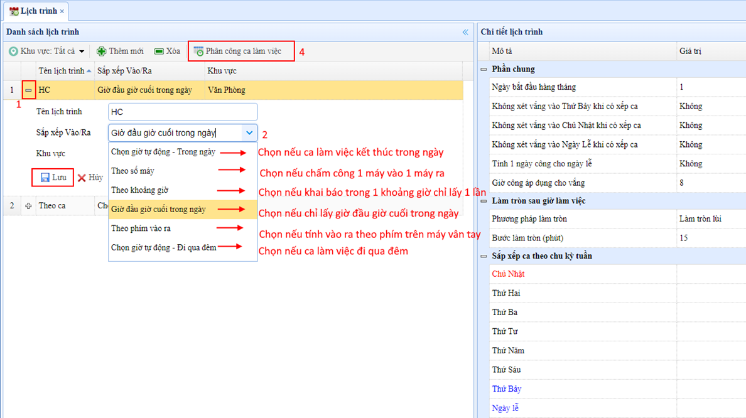The image size is (746, 418).
Task: Click the Làm tròn lùi value
Action: (711, 219)
